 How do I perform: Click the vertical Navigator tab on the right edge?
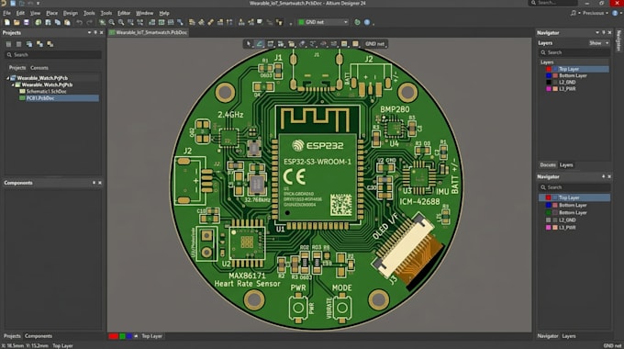pyautogui.click(x=618, y=39)
